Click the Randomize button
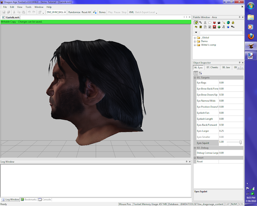Viewport: 257px width, 206px height. pyautogui.click(x=74, y=12)
